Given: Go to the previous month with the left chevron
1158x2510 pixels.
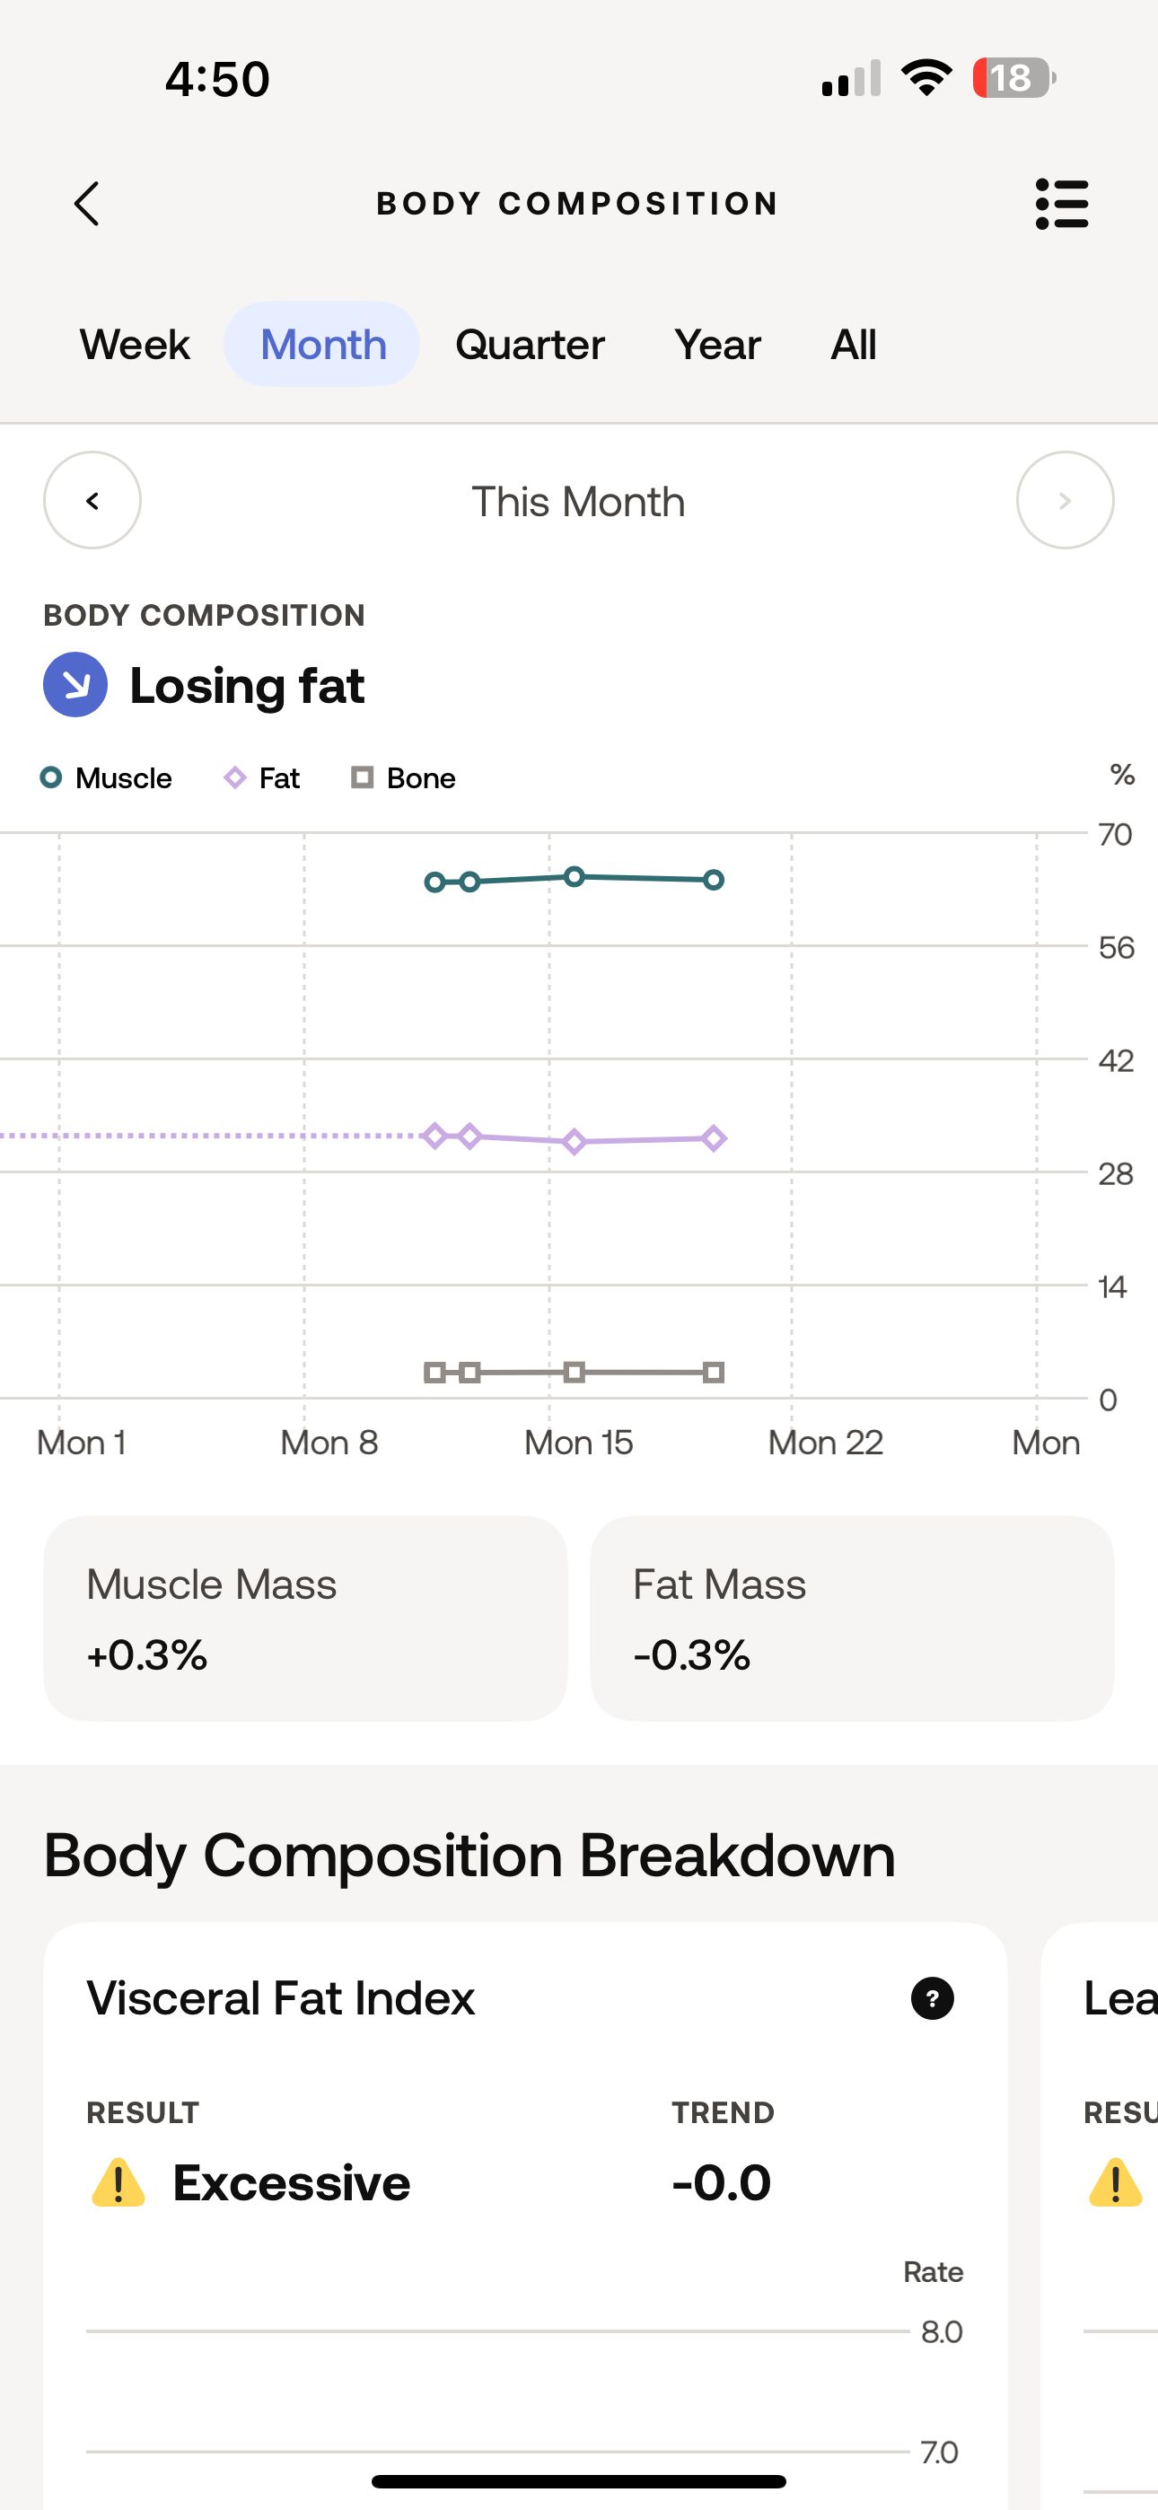Looking at the screenshot, I should [92, 501].
